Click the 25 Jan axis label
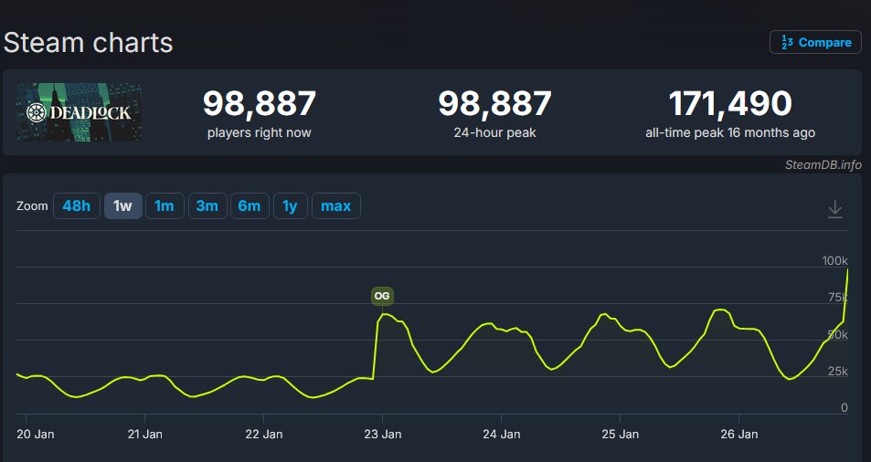The height and width of the screenshot is (462, 871). [x=621, y=434]
